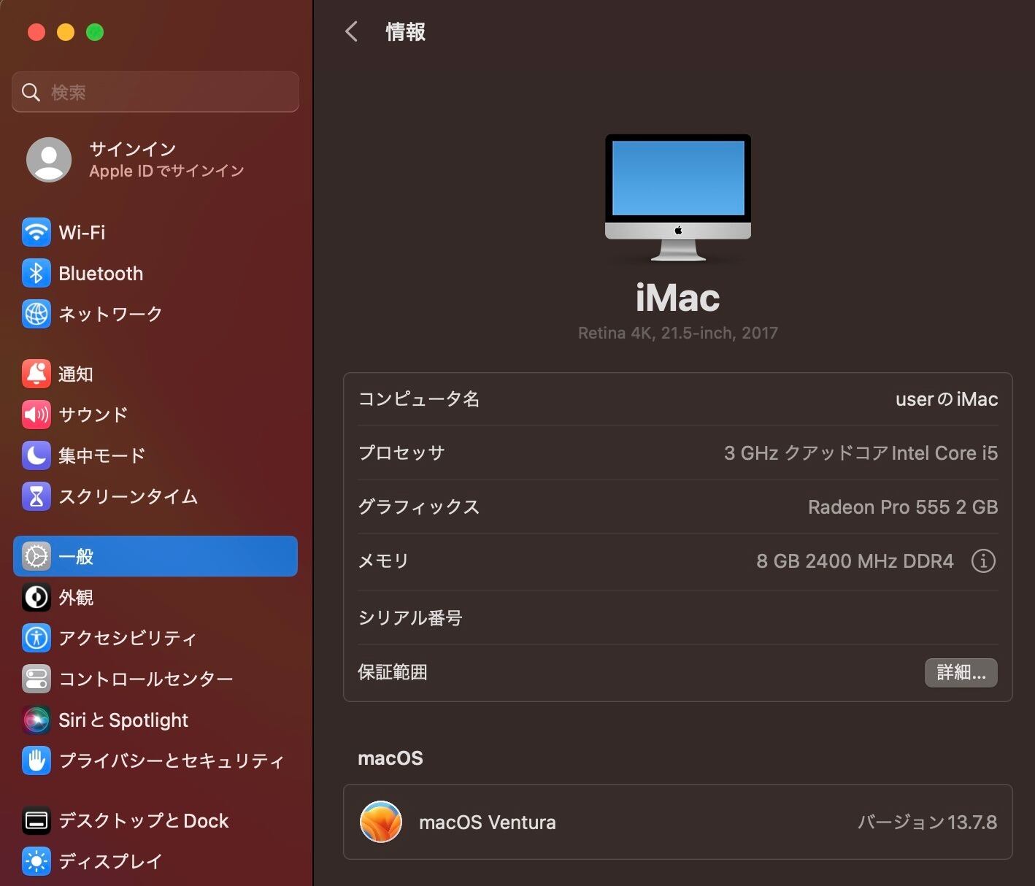Screen dimensions: 1035x886
Task: Open ディスプレイ settings
Action: pos(155,861)
